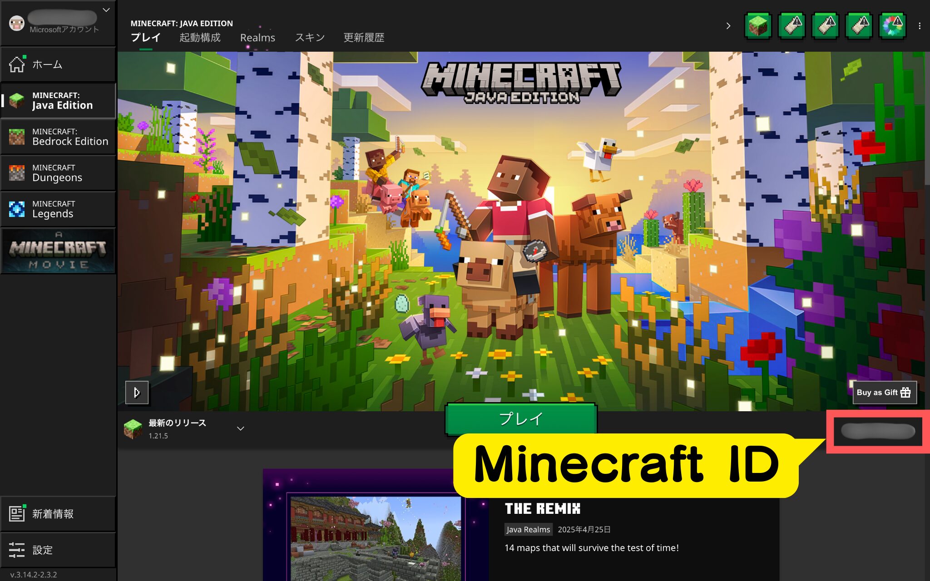
Task: Click the account avatar picture
Action: [17, 23]
